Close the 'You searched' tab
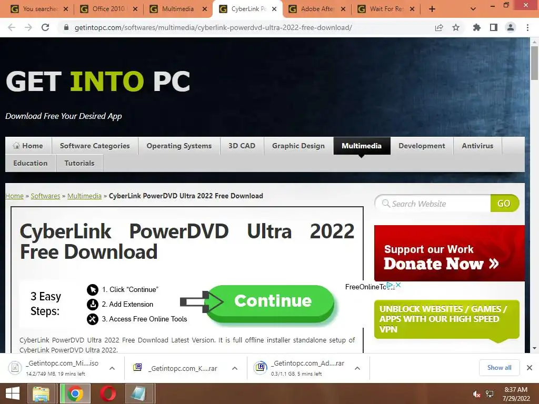The width and height of the screenshot is (539, 404). pyautogui.click(x=66, y=9)
